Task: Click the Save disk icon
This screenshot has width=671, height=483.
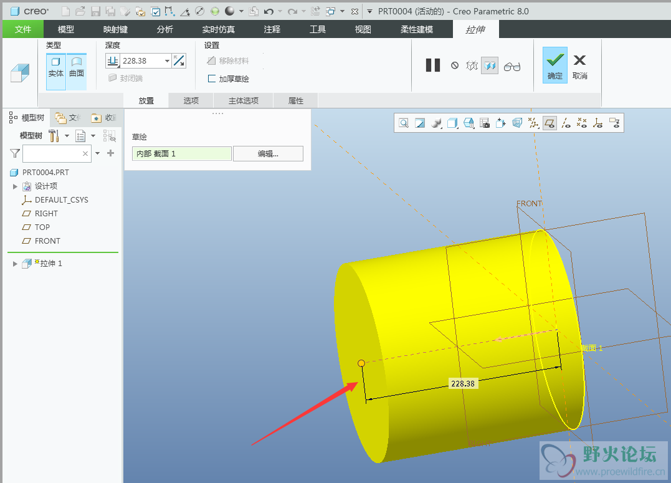Action: pos(95,11)
